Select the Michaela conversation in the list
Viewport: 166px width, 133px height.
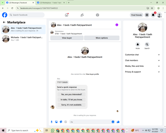[x=23, y=39]
